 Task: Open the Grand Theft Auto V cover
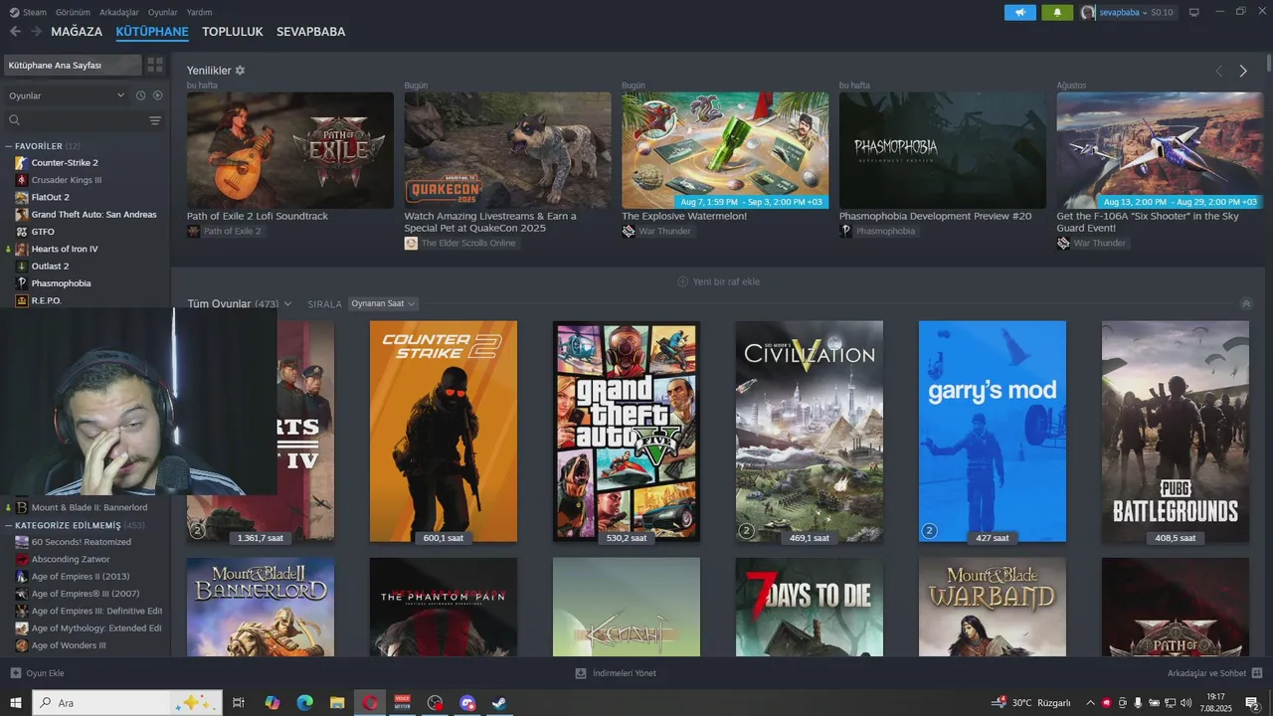click(x=627, y=432)
